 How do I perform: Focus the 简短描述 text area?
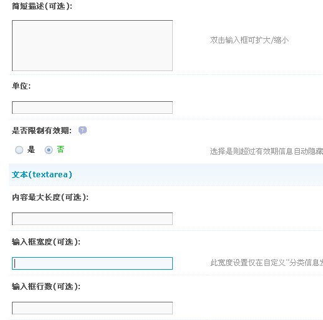click(x=92, y=45)
